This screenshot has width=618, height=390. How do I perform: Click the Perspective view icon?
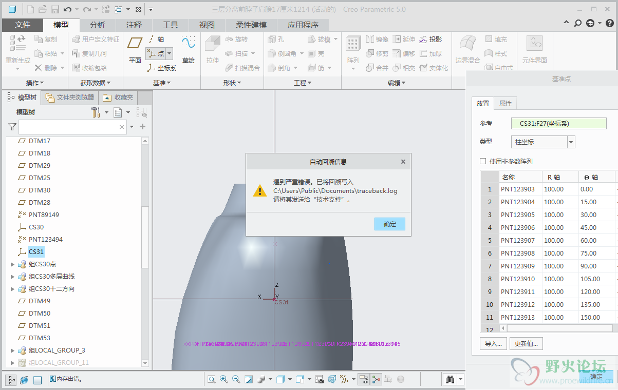(332, 379)
